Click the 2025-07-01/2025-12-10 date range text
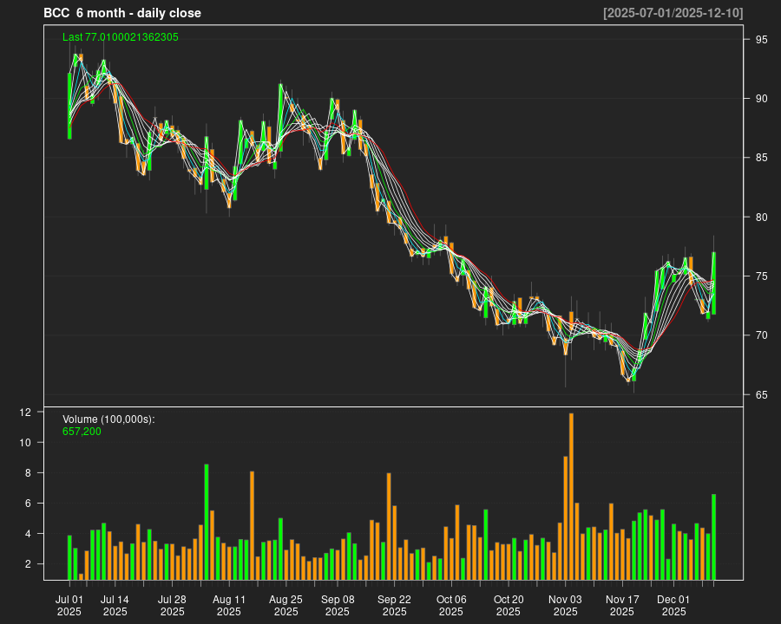 673,13
